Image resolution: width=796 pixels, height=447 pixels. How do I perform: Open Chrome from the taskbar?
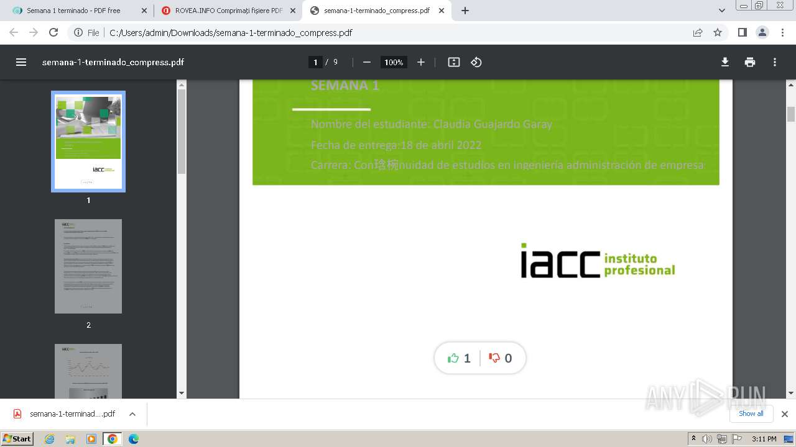113,439
